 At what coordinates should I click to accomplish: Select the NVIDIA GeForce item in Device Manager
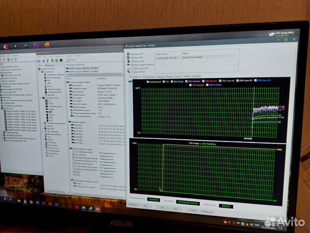click(11, 75)
